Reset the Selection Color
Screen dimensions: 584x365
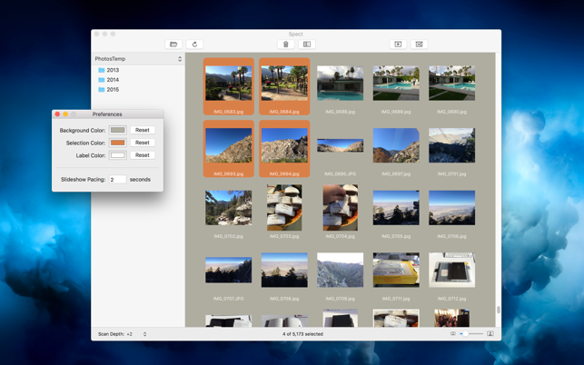tap(142, 143)
